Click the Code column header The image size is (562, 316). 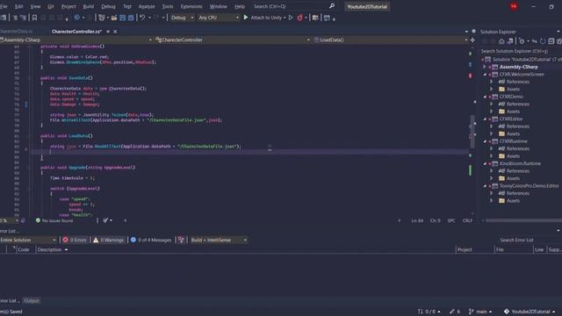24,249
